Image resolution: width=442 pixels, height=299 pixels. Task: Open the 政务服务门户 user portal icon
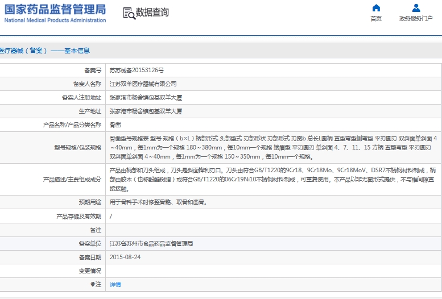416,8
